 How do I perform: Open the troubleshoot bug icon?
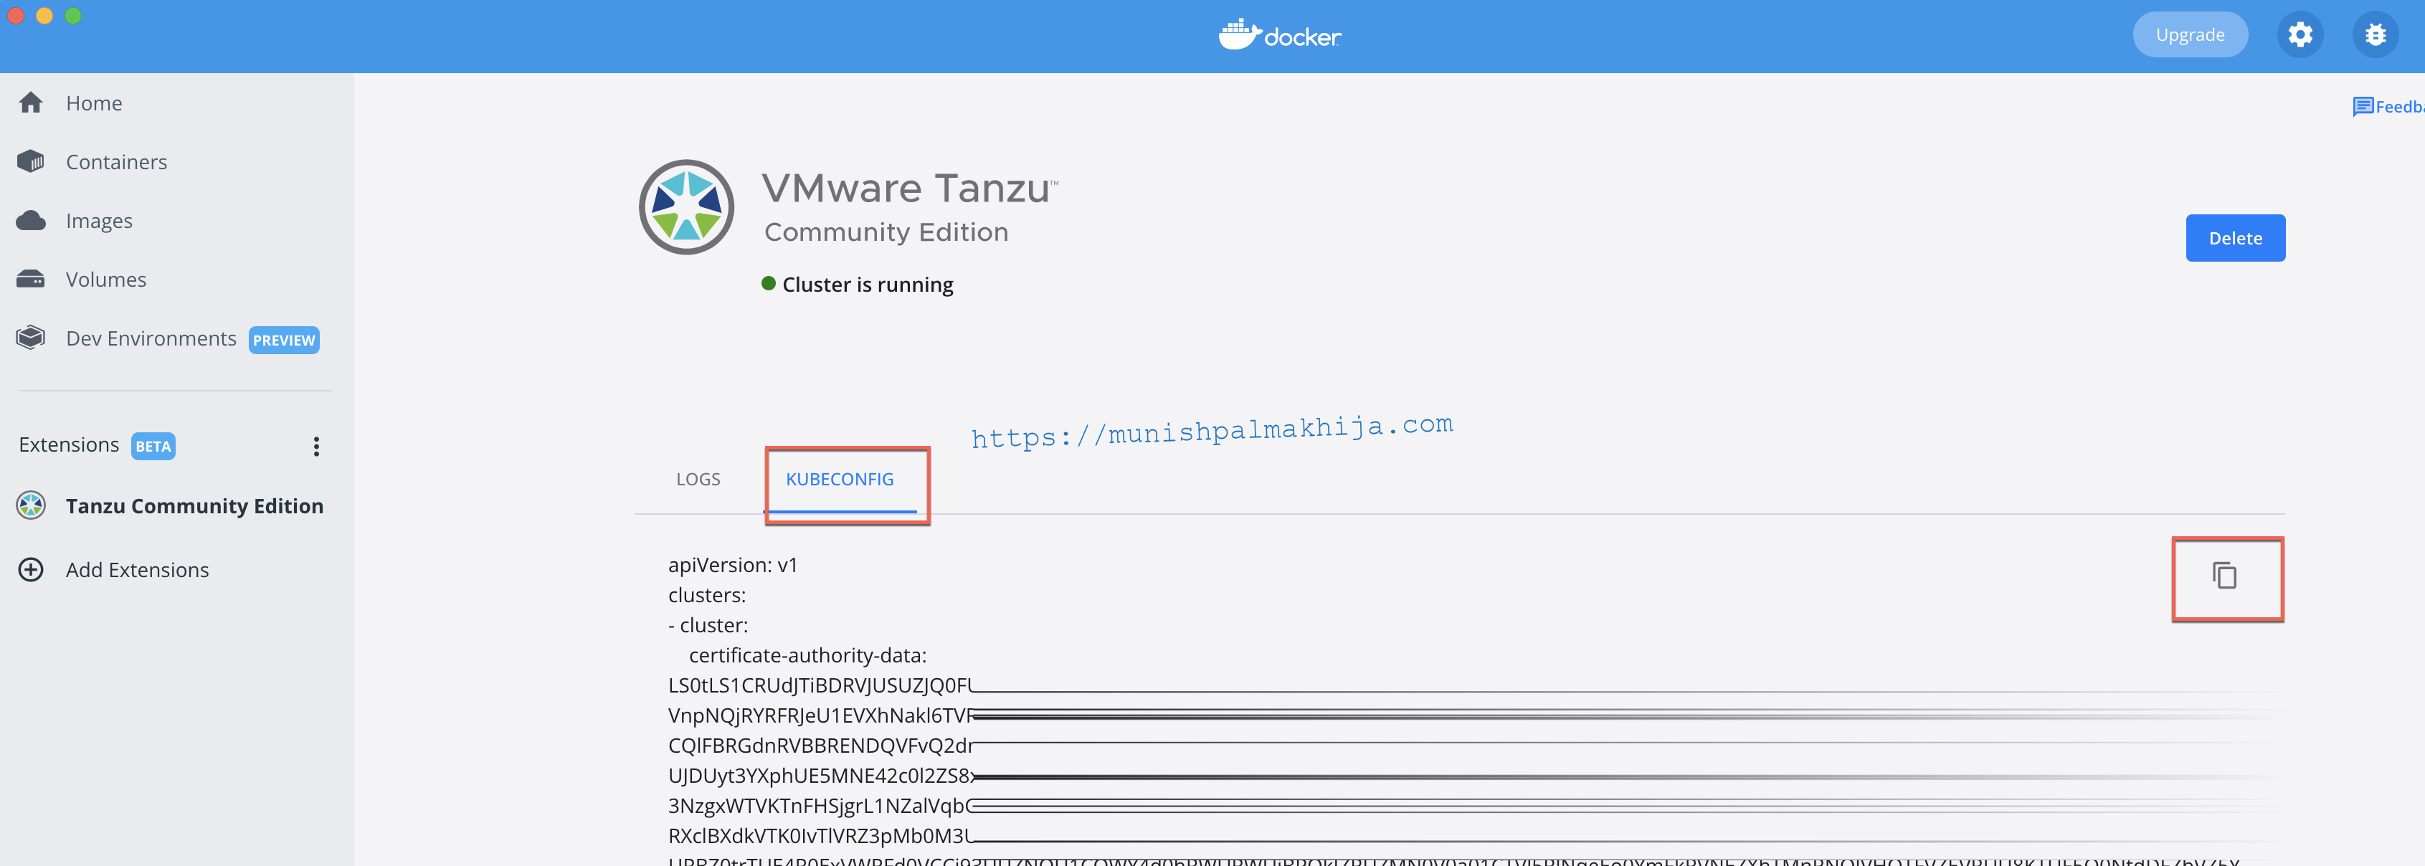2375,35
